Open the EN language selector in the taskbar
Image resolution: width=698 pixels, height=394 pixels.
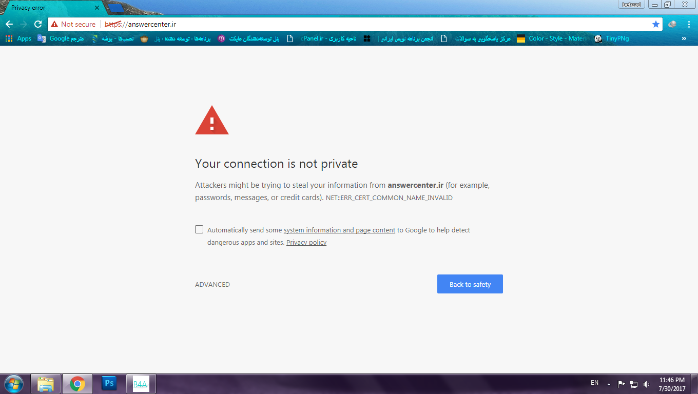click(595, 383)
